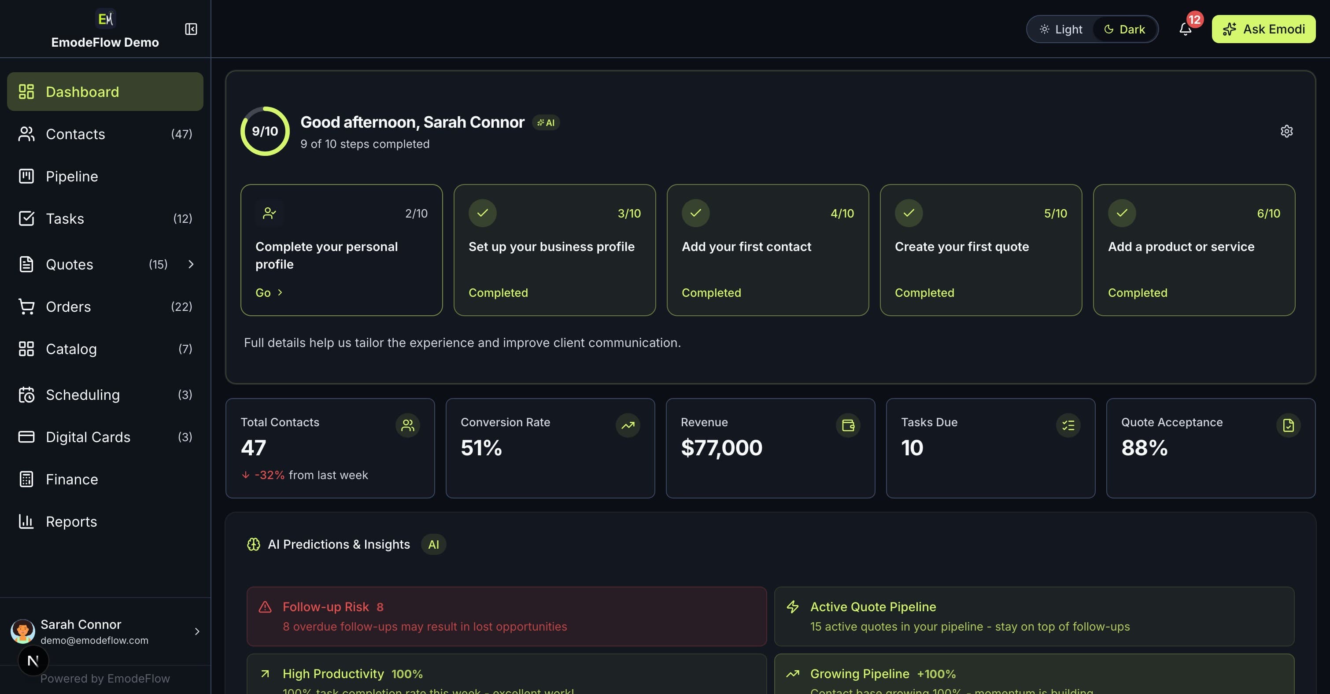Click the settings gear on the welcome card
Viewport: 1330px width, 694px height.
tap(1286, 131)
